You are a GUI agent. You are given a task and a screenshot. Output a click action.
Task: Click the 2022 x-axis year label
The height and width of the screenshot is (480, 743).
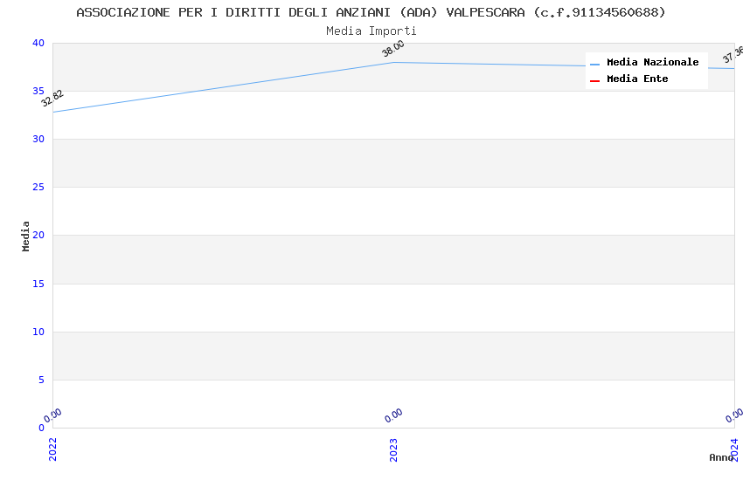[x=52, y=449]
